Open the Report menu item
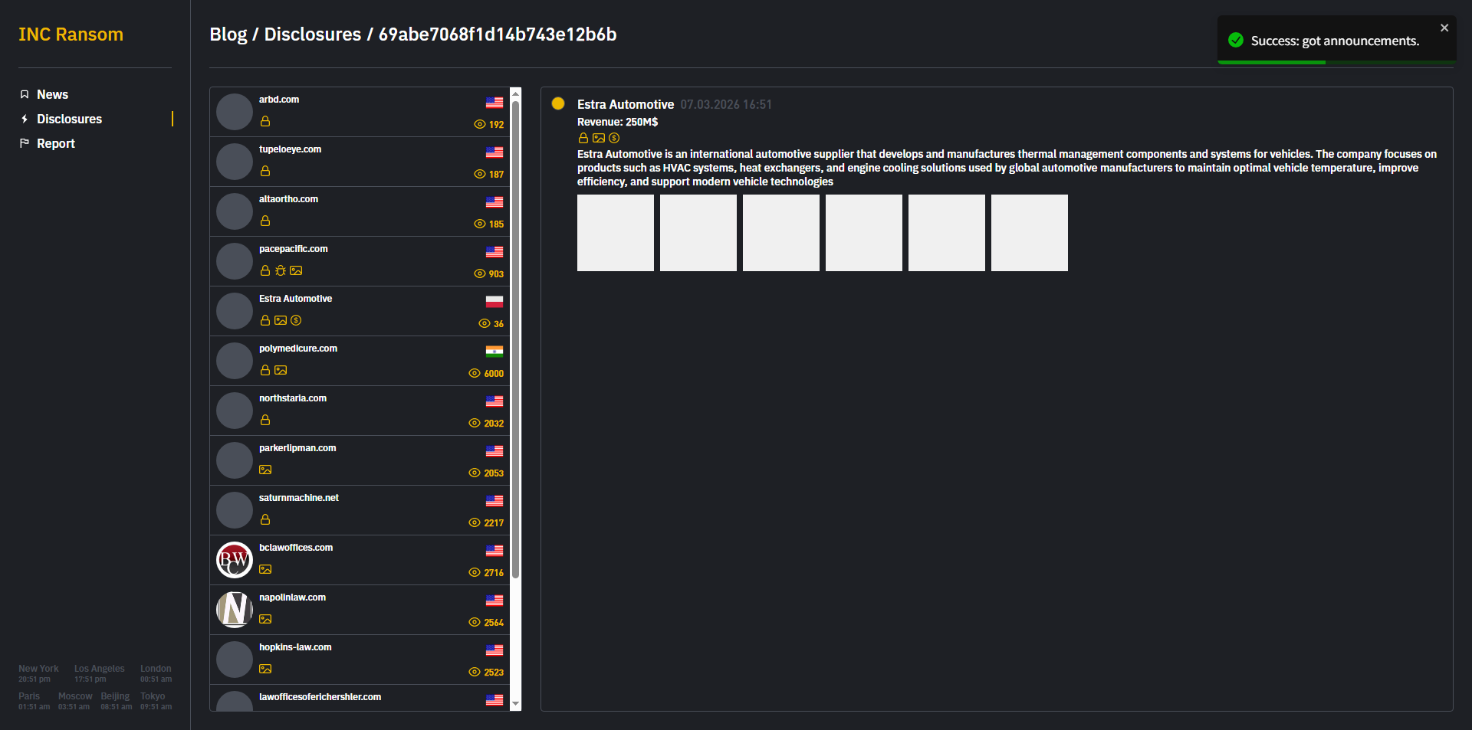This screenshot has height=730, width=1472. pos(55,143)
